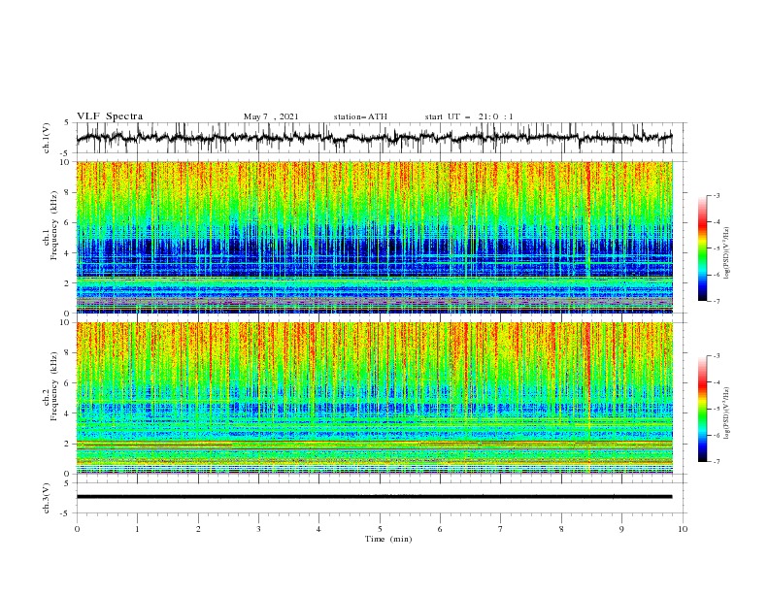The width and height of the screenshot is (769, 594).
Task: Click the upper color scale bar for ch.1
Action: coord(702,248)
